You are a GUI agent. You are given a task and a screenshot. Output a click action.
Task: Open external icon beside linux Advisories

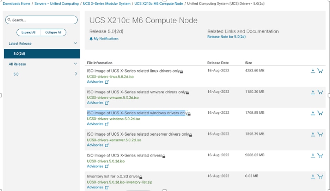click(107, 82)
